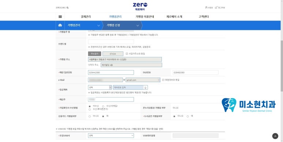
Task: Click the 나머지 주소 detail address field
Action: click(x=131, y=65)
